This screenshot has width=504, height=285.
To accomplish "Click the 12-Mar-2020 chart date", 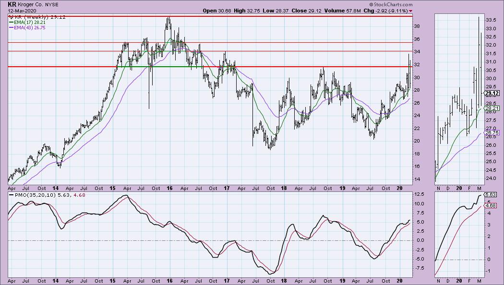I will tap(22, 11).
